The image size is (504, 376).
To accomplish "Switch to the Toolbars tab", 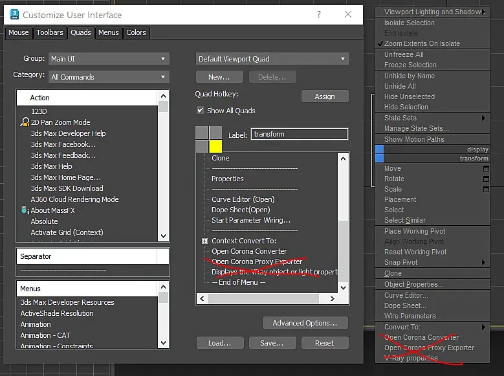I will click(50, 32).
